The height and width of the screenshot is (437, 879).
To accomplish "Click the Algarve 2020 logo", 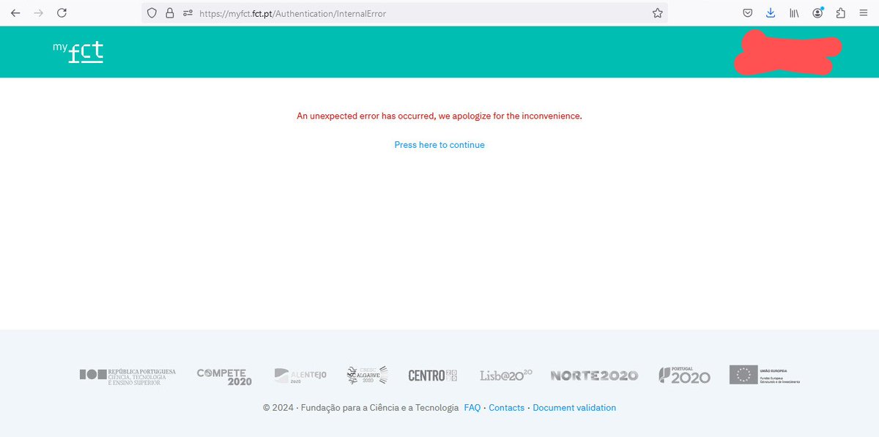I will tap(367, 375).
